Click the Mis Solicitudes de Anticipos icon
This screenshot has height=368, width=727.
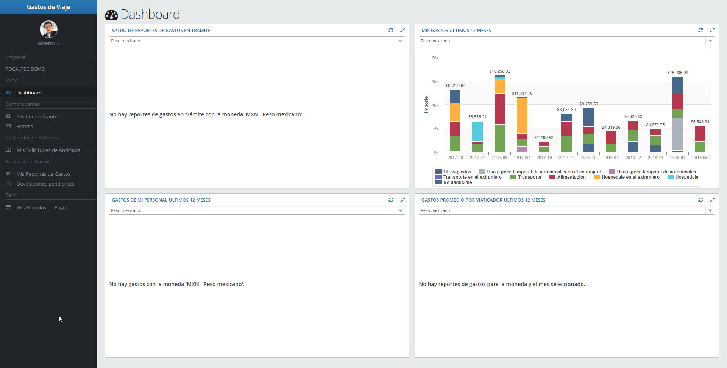pyautogui.click(x=8, y=150)
